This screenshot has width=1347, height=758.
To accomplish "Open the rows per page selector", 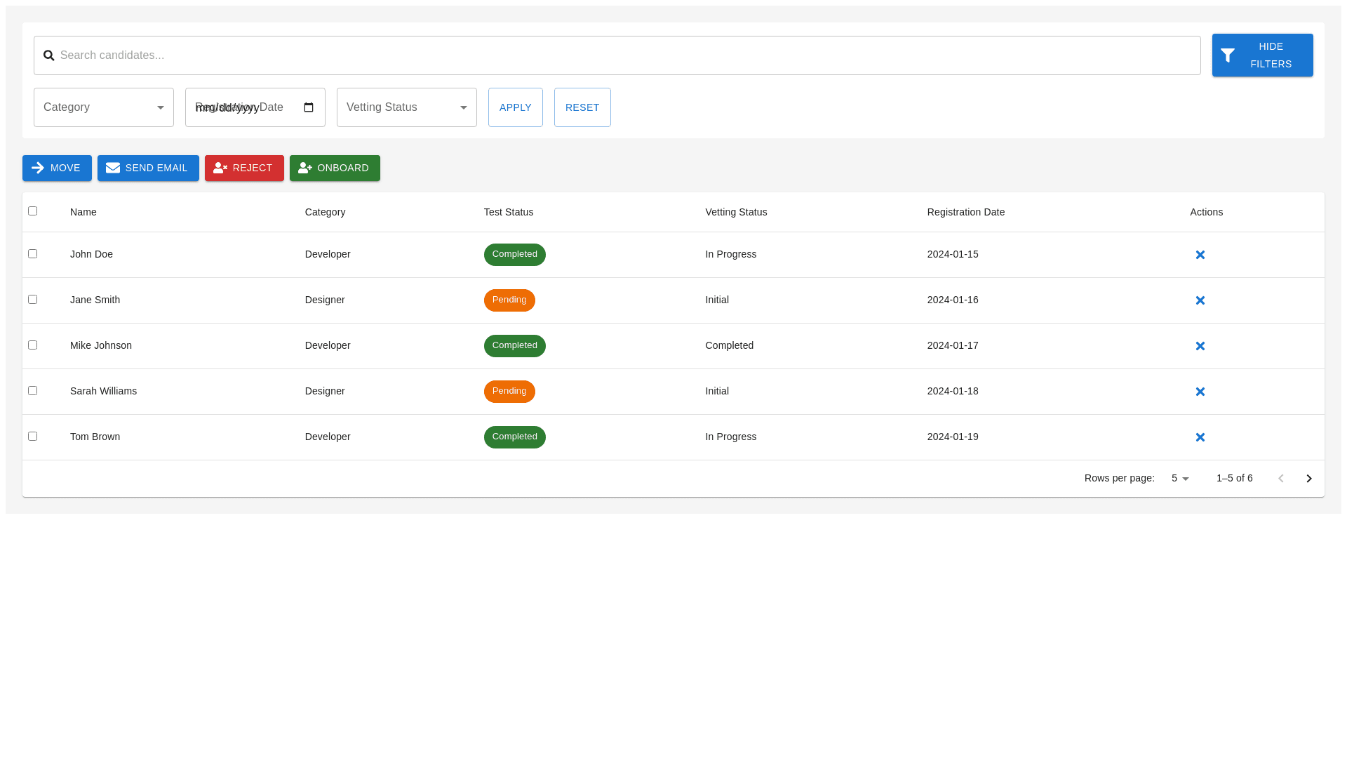I will 1179,478.
